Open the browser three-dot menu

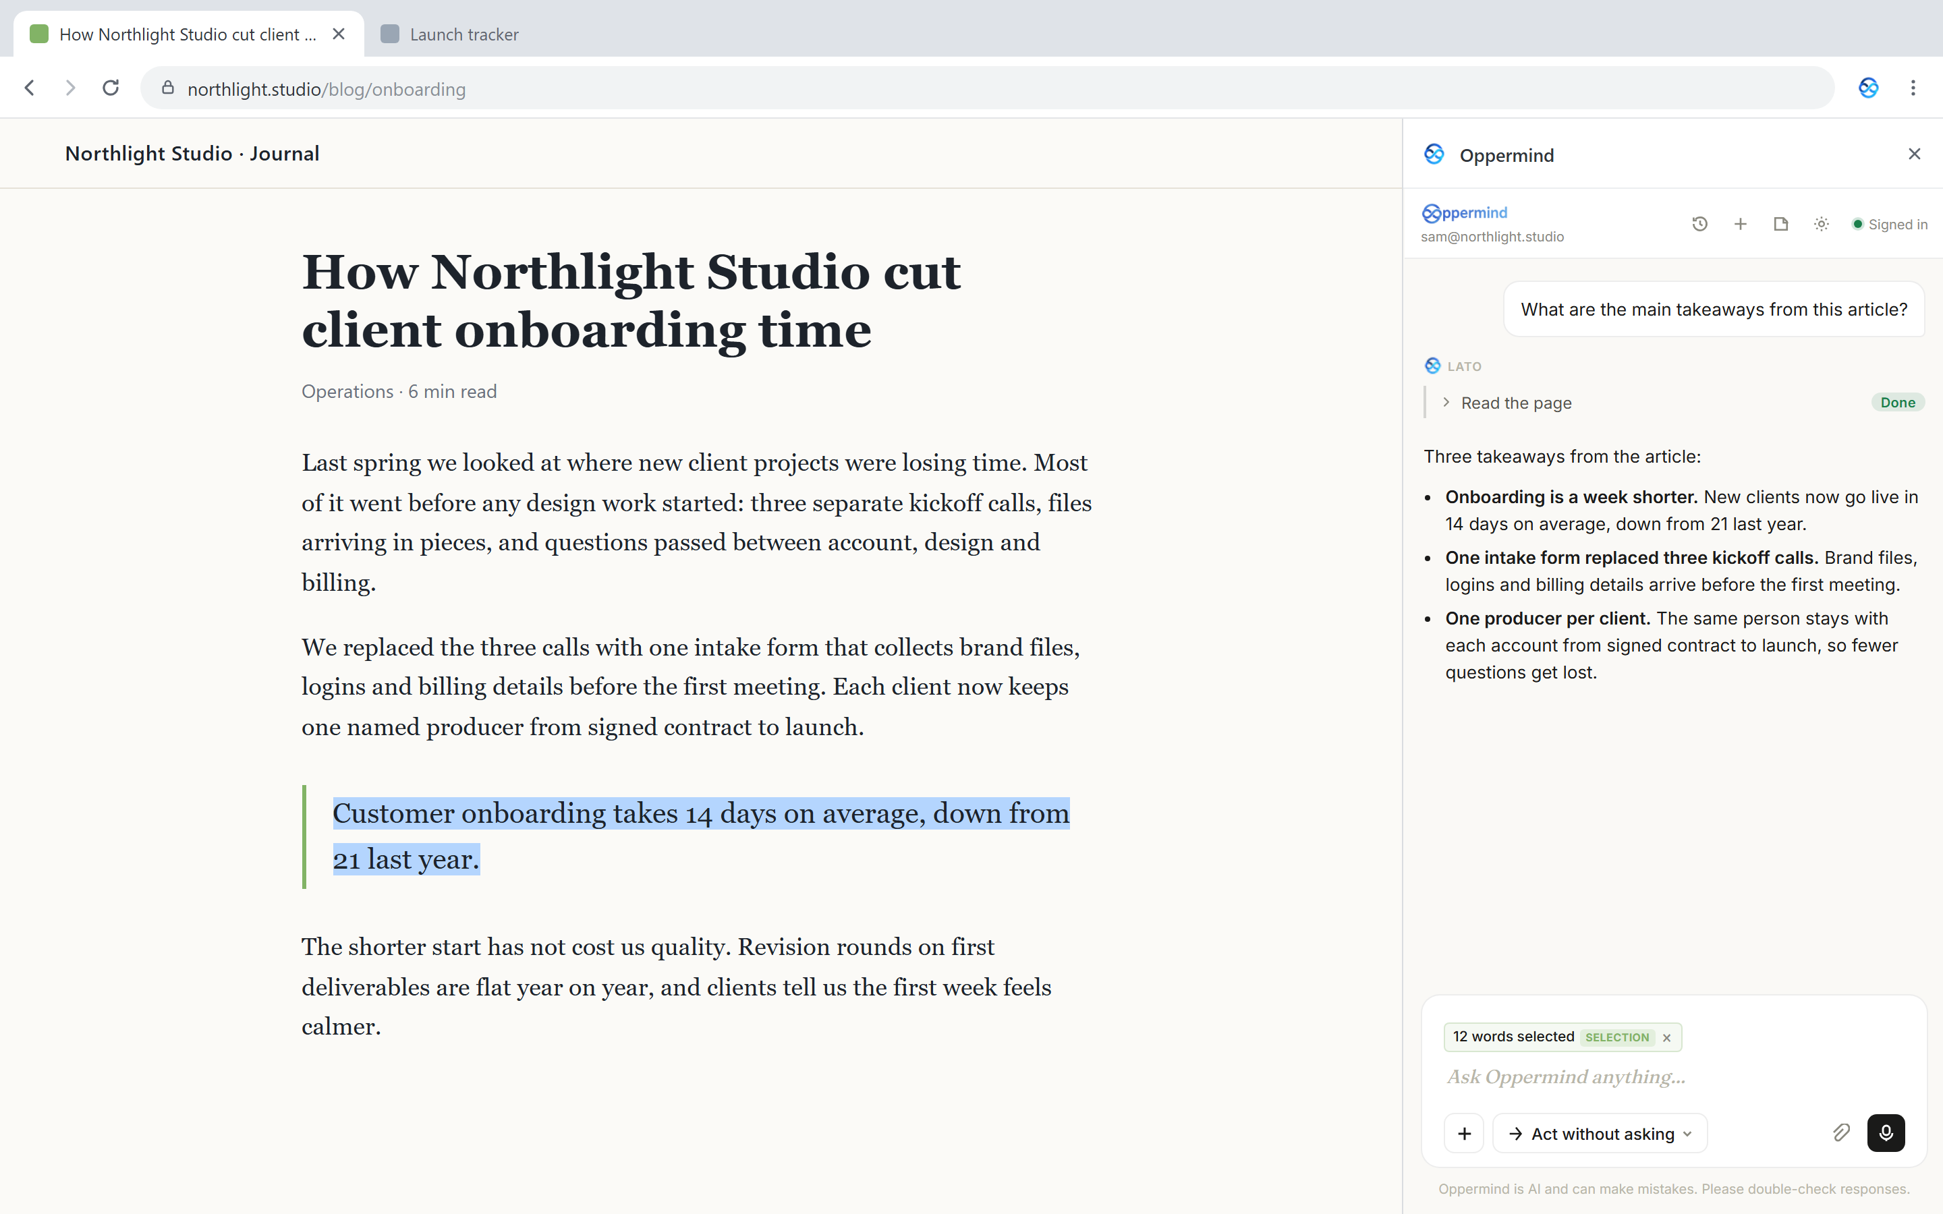click(x=1913, y=88)
